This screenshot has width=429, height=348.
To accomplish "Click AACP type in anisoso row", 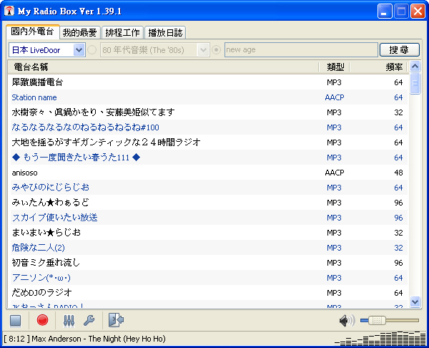I will click(335, 173).
